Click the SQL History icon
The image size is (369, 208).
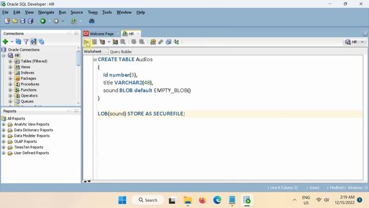pos(168,42)
